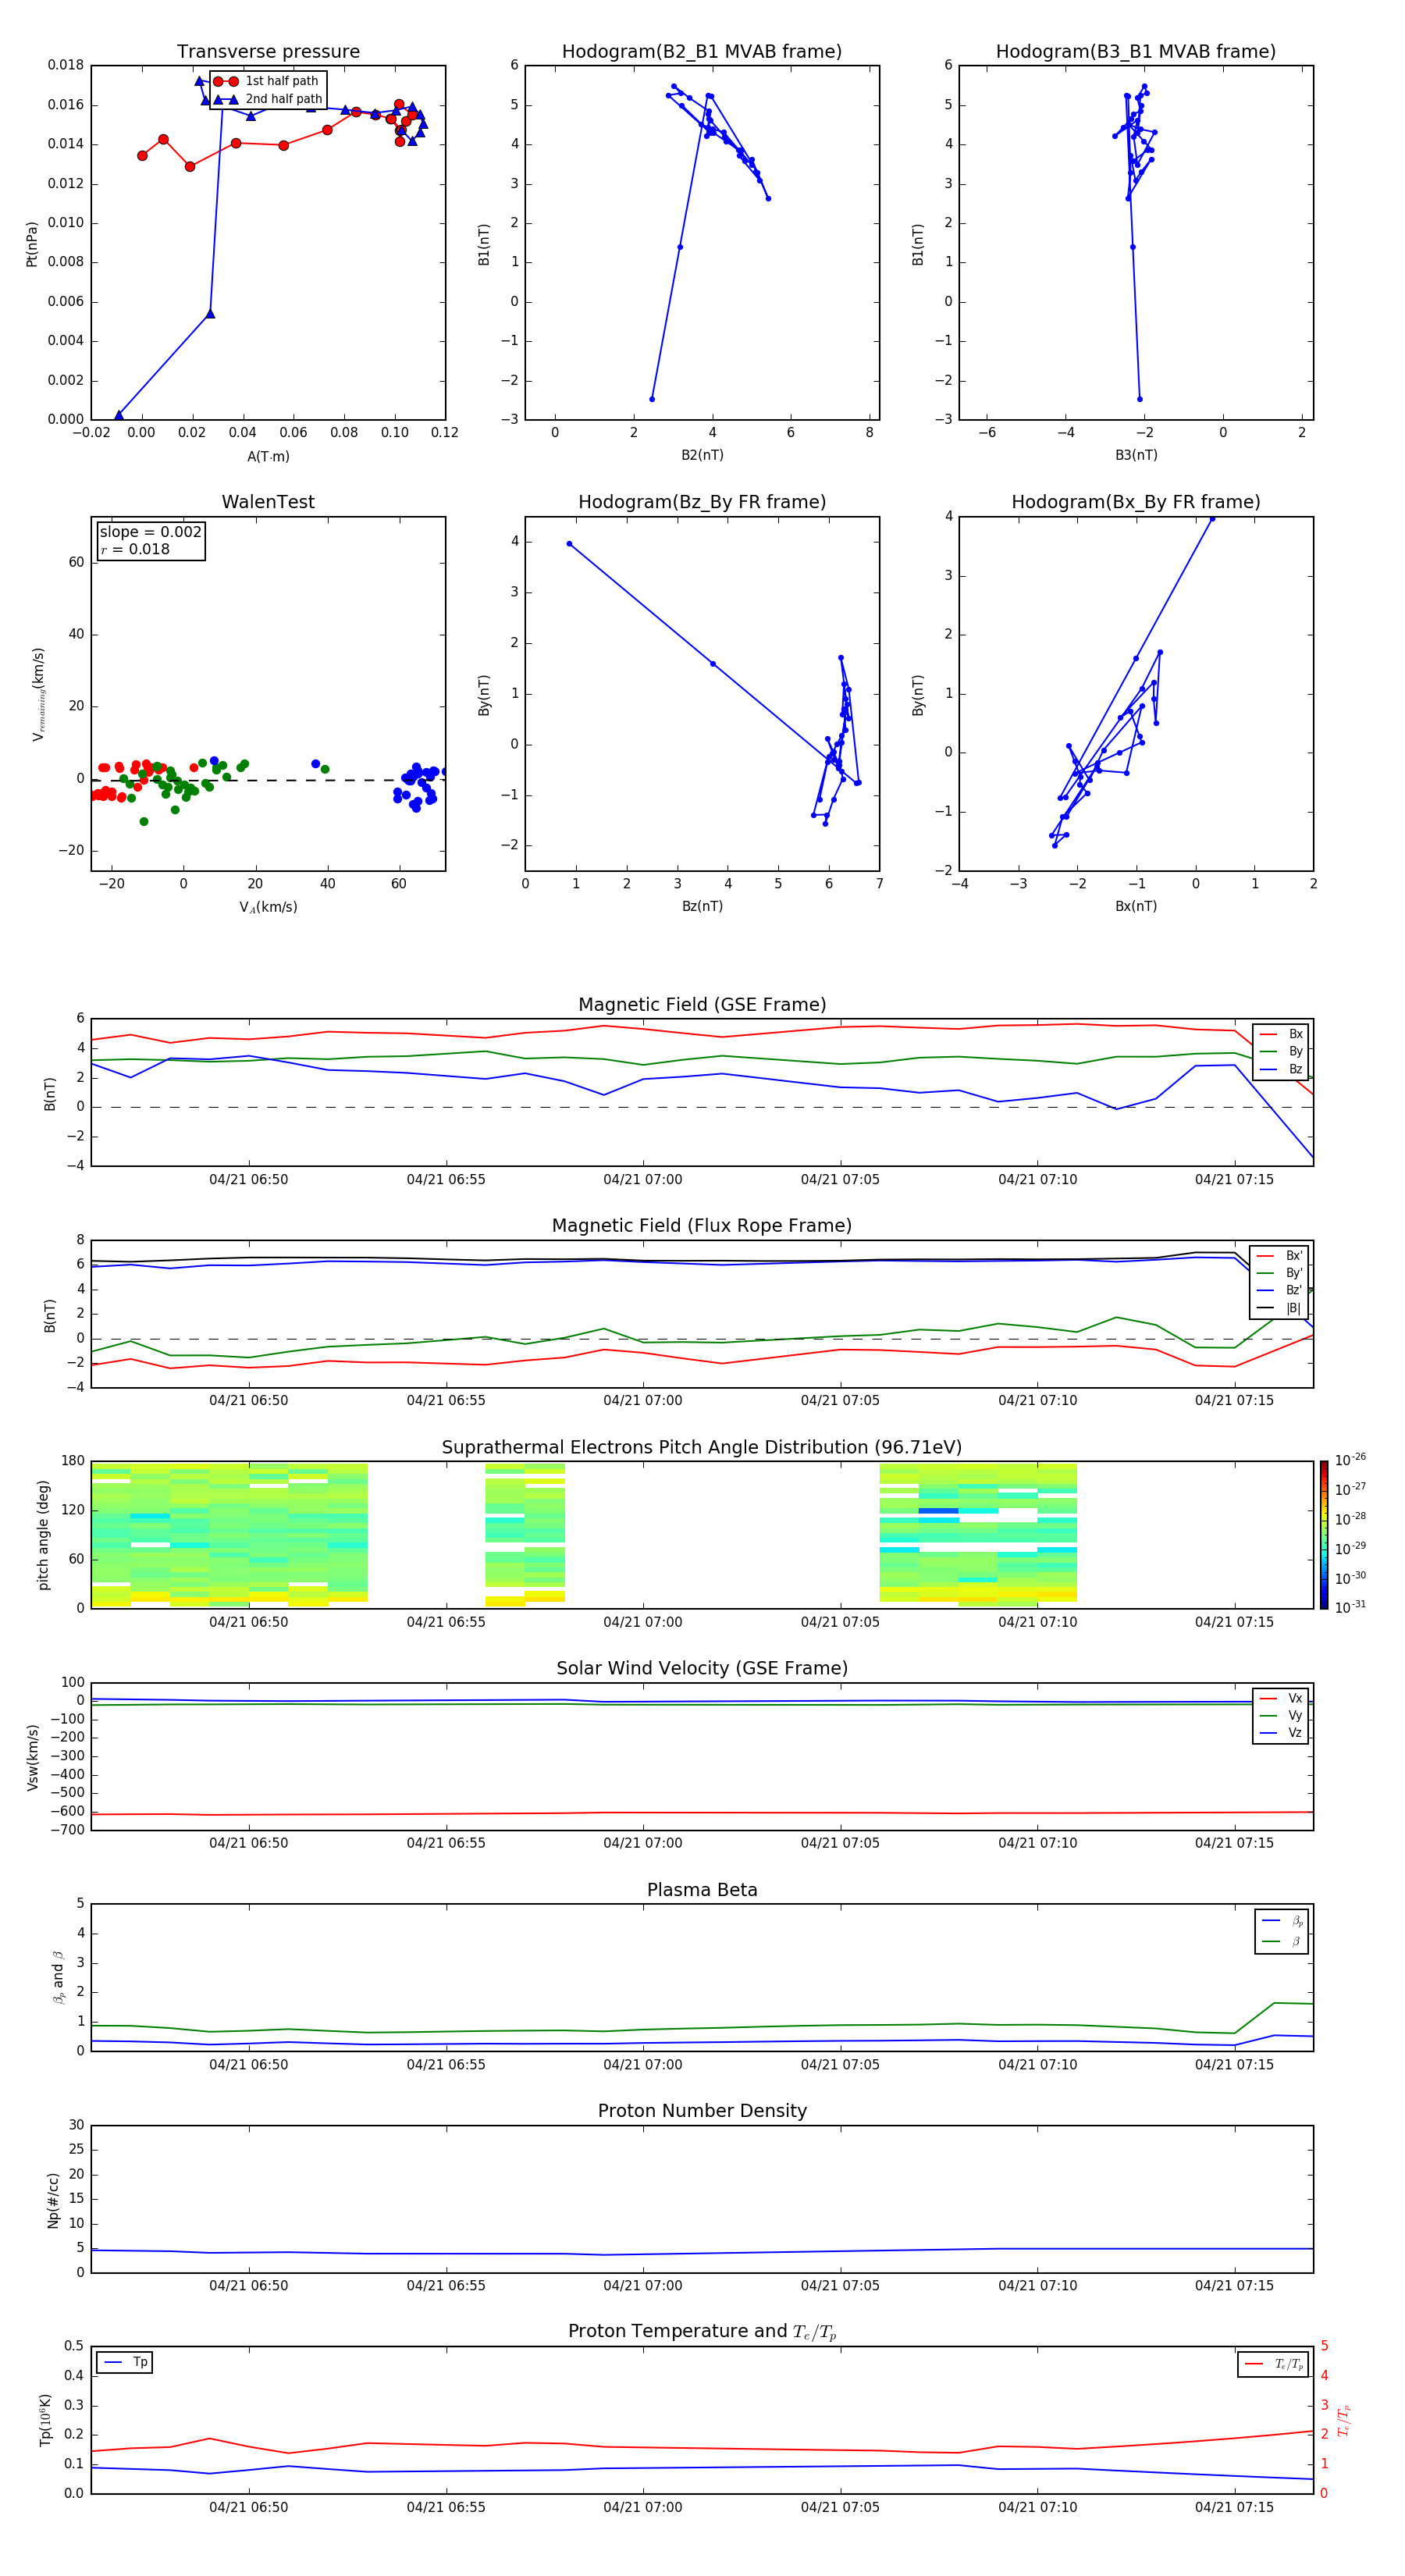
Task: Click the 'Bz(nT)' axis label
Action: 702,906
